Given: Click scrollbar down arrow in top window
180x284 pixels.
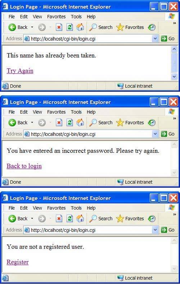Looking at the screenshot, I should coord(174,77).
